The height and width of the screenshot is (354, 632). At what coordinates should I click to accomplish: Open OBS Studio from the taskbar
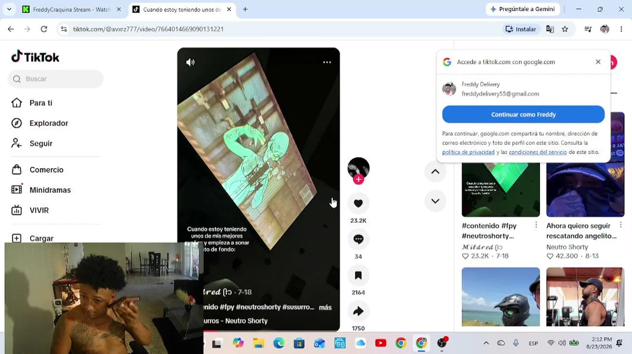tap(442, 343)
